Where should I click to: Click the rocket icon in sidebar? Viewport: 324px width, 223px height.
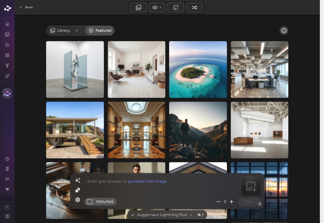pyautogui.click(x=7, y=76)
